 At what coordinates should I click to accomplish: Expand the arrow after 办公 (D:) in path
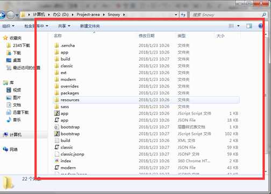point(73,14)
